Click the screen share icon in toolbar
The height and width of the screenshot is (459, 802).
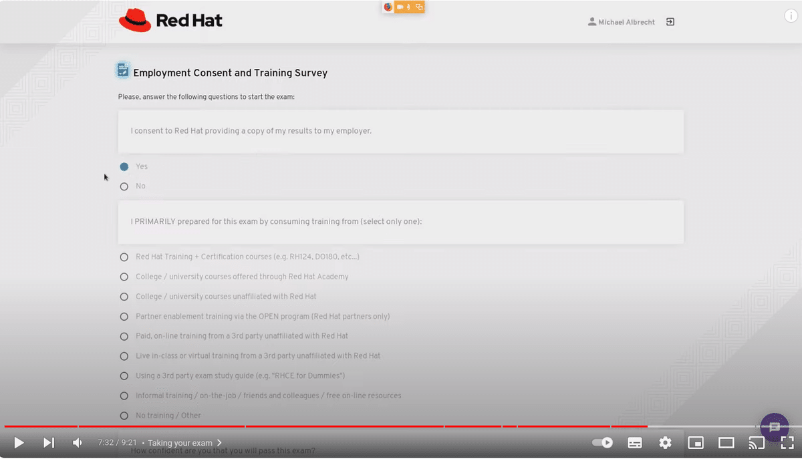(419, 7)
